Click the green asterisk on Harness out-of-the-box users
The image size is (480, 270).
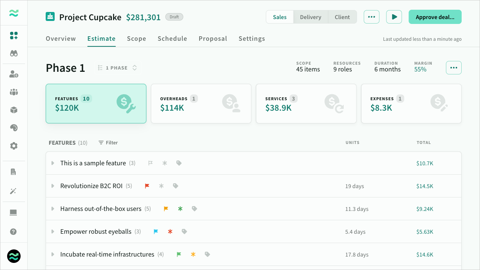click(x=180, y=209)
